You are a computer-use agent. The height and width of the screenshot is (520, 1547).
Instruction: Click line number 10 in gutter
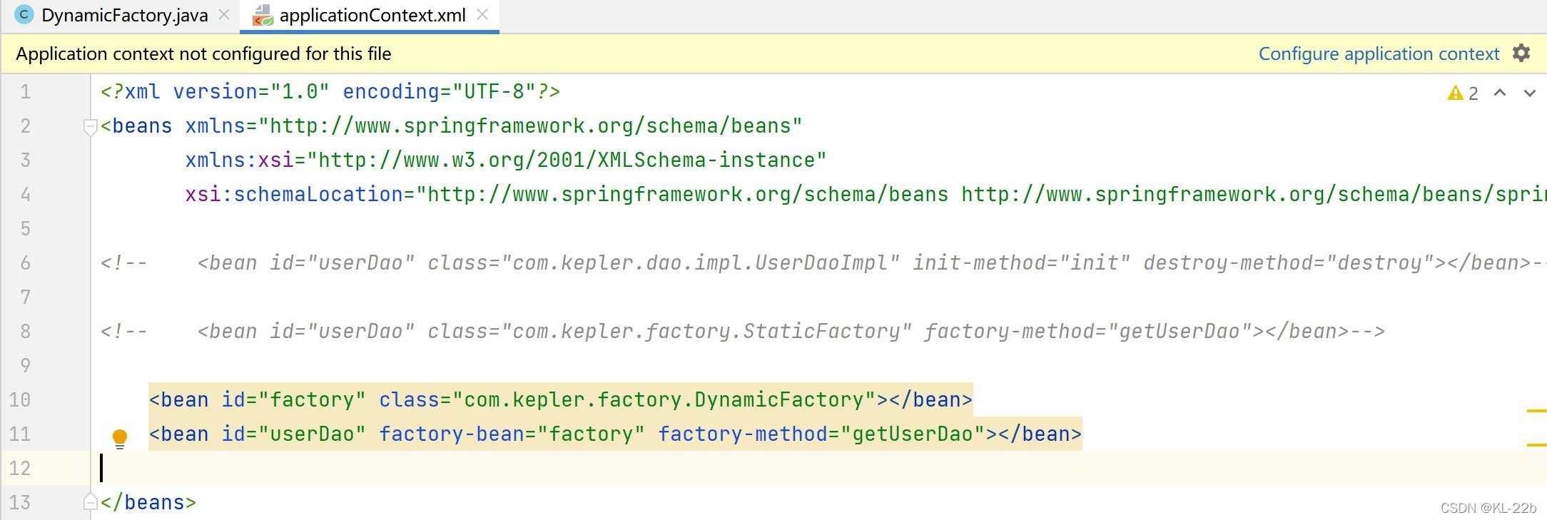(x=20, y=400)
